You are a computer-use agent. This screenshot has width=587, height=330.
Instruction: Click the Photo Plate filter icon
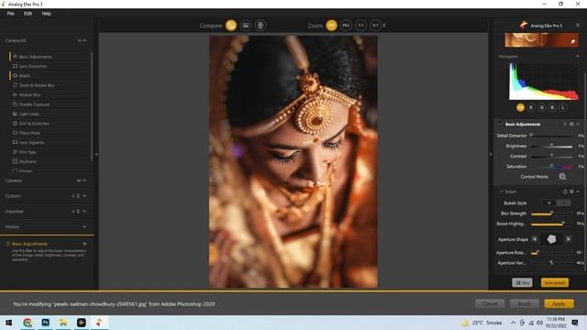point(15,133)
